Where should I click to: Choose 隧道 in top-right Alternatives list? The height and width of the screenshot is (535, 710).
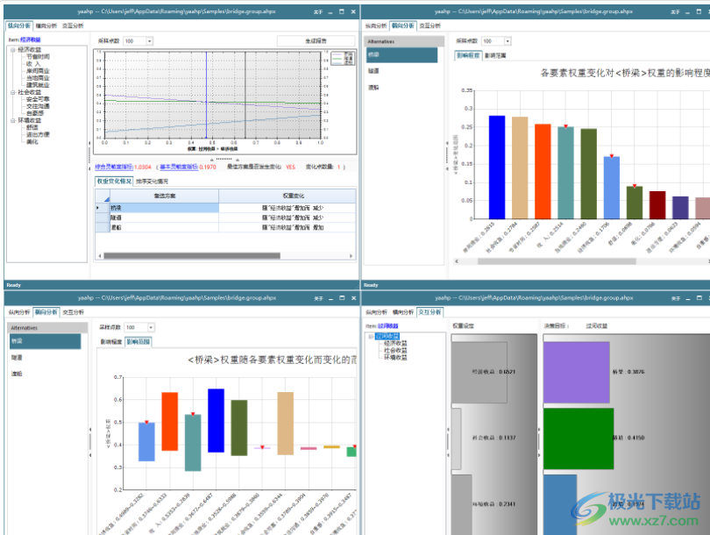pos(373,72)
